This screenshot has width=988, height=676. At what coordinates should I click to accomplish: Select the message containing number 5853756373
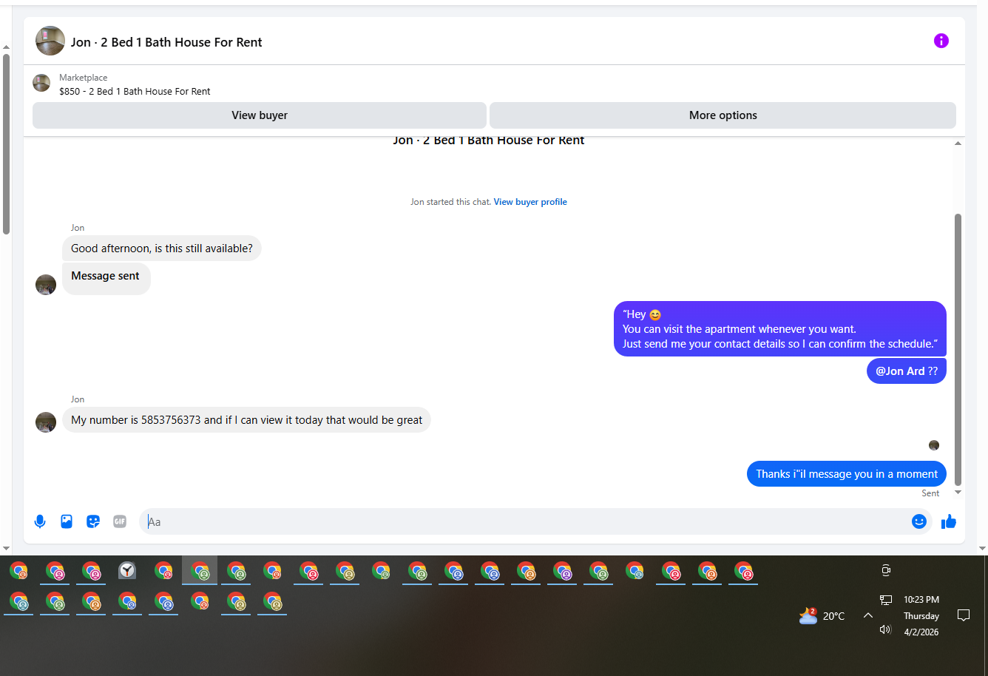pyautogui.click(x=247, y=420)
